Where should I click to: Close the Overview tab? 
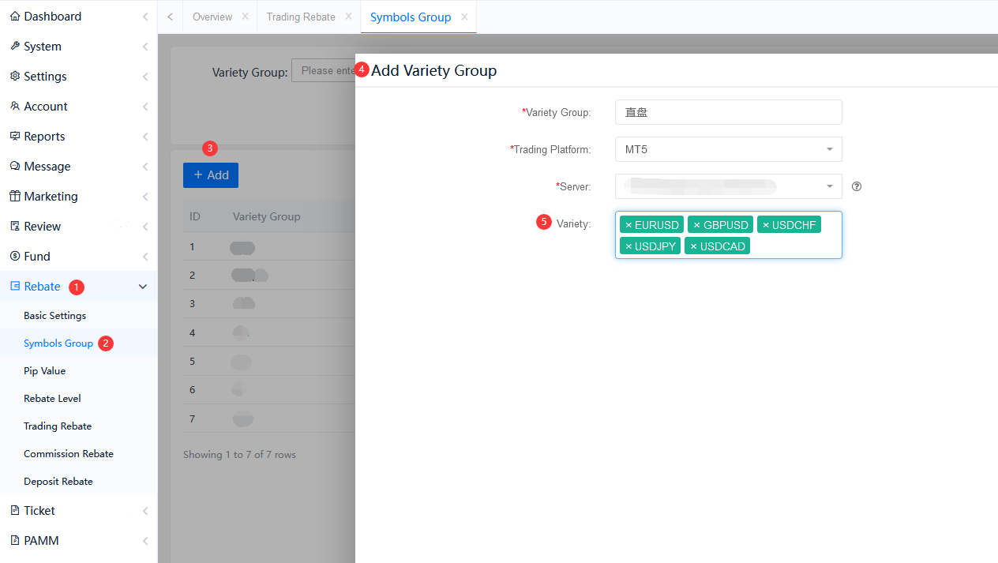point(245,17)
